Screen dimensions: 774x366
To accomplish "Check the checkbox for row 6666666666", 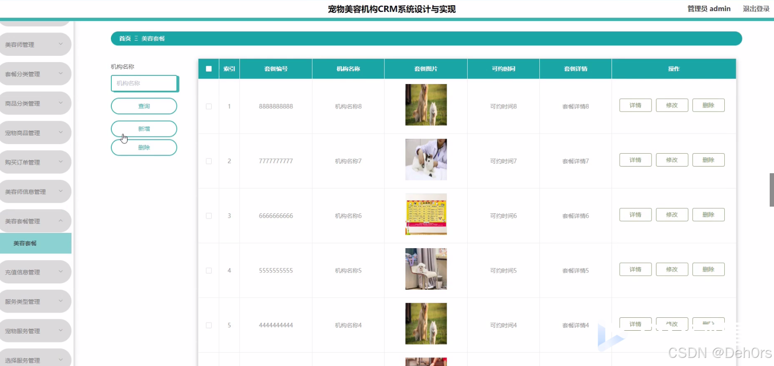I will point(209,216).
